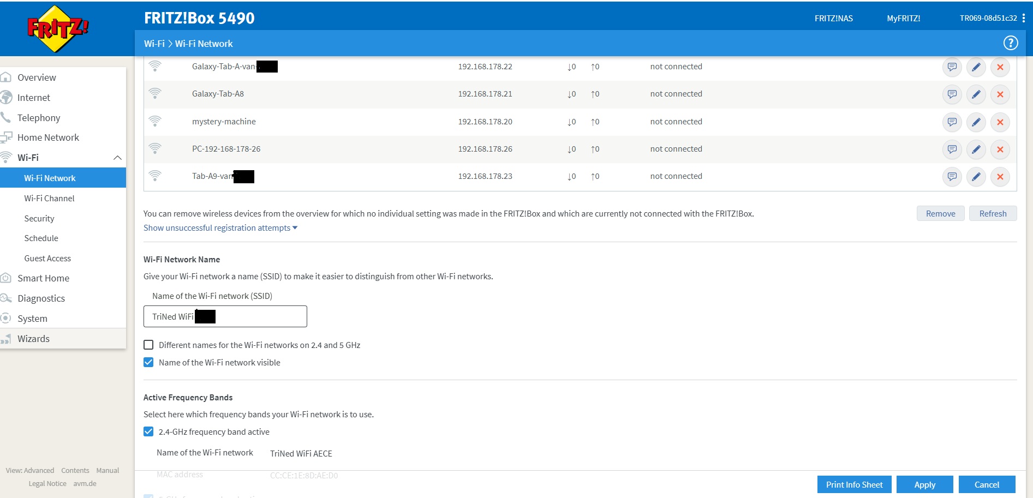Open the help question mark icon

coord(1010,43)
